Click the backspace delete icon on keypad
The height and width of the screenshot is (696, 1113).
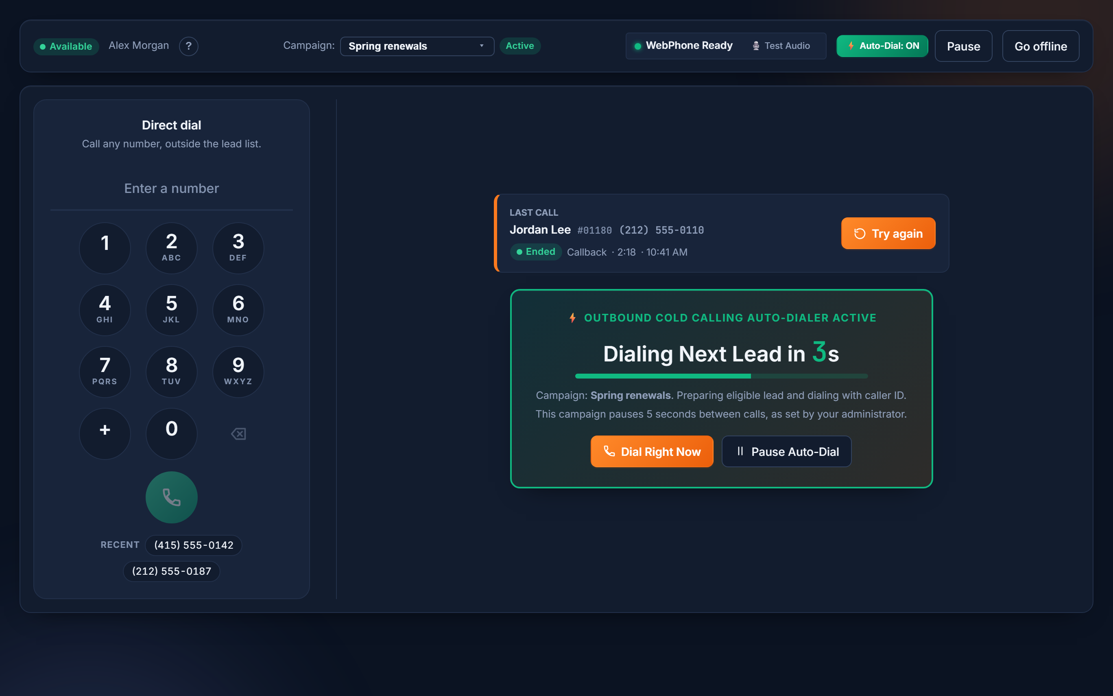238,433
